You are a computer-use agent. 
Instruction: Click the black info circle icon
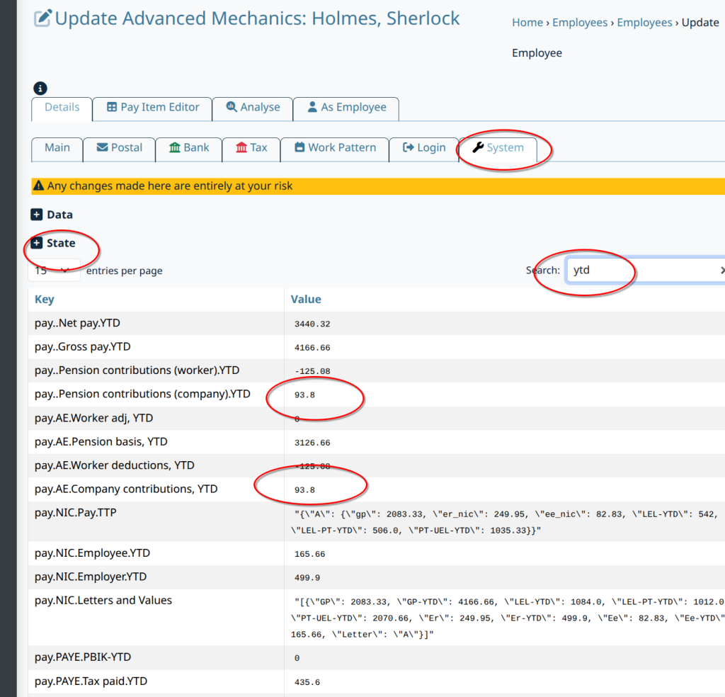[x=40, y=89]
